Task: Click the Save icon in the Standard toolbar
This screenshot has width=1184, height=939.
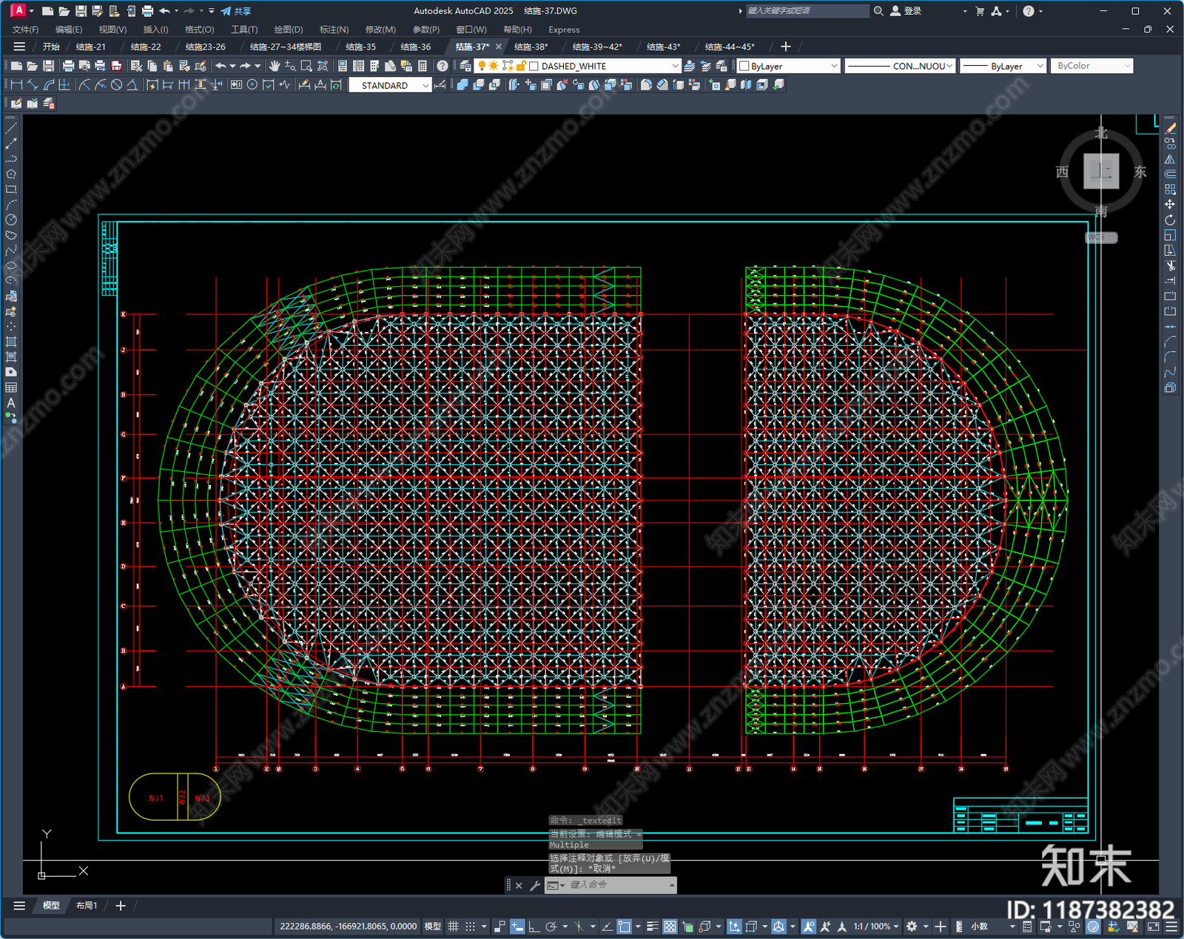Action: tap(49, 66)
